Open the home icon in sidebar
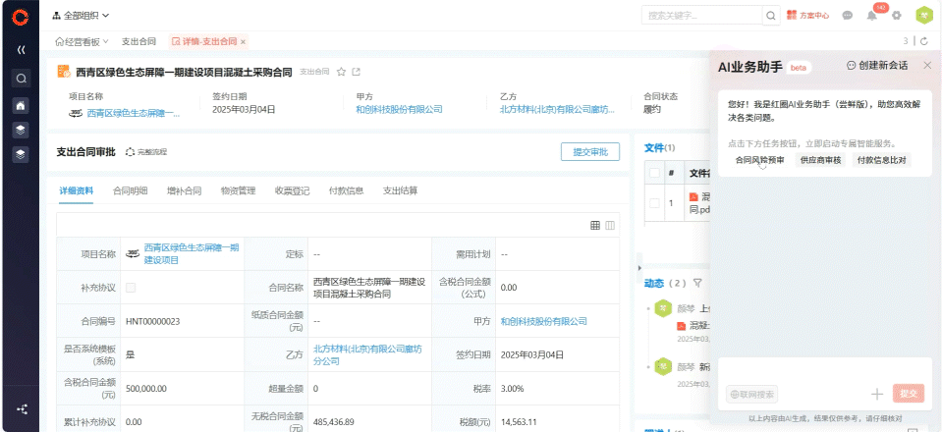 pos(21,104)
